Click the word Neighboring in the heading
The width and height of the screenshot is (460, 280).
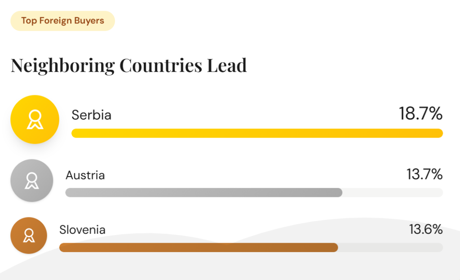pos(62,66)
